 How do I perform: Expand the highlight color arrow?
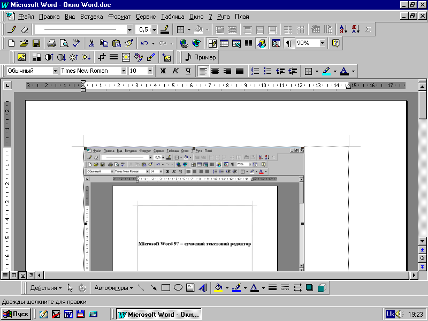click(335, 71)
